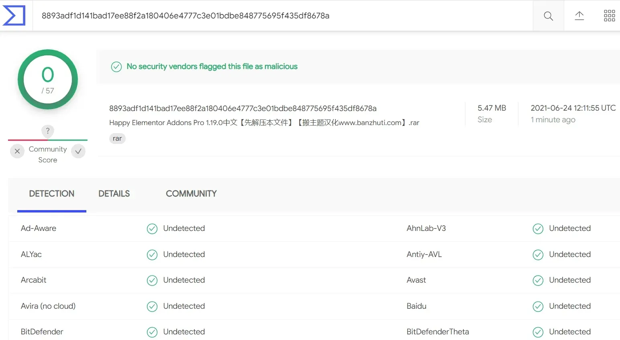Click the hash search input field
The image size is (620, 340).
pyautogui.click(x=283, y=16)
